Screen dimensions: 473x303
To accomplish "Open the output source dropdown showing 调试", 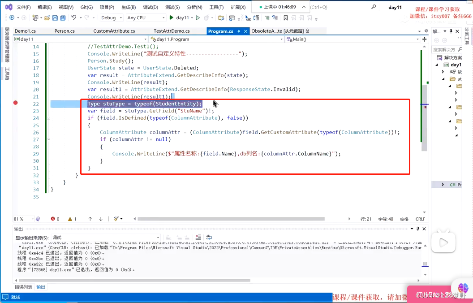I will click(106, 238).
